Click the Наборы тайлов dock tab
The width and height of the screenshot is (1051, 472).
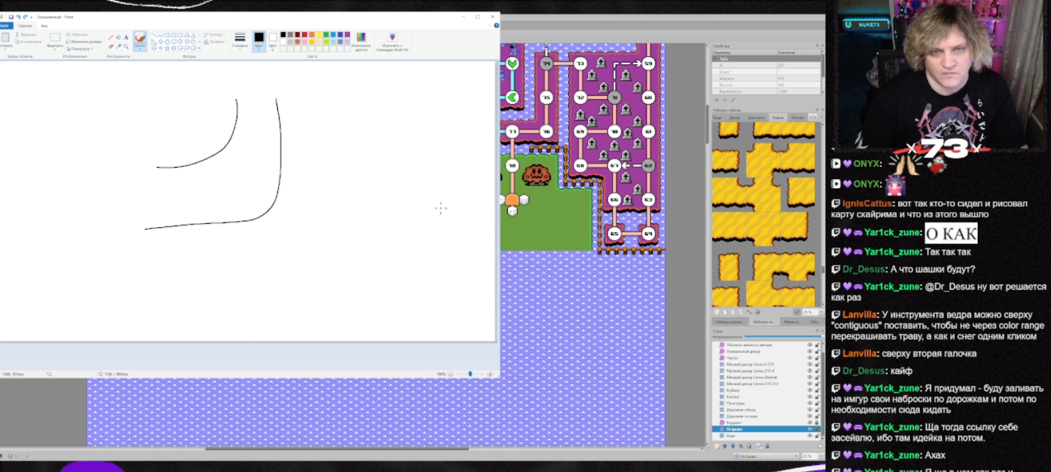(764, 322)
